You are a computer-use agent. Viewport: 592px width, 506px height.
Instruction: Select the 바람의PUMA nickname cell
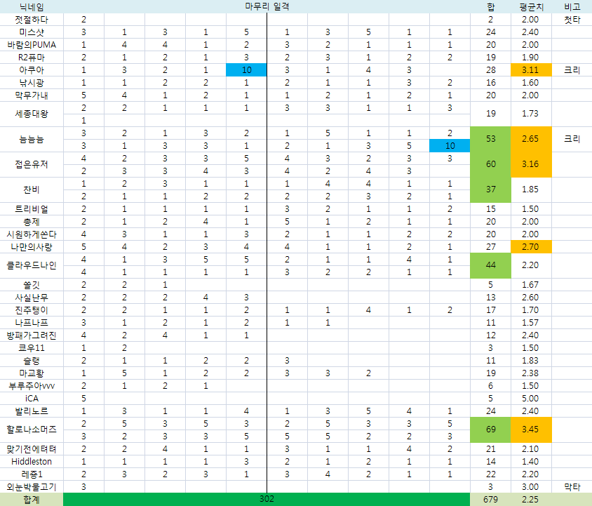click(31, 45)
